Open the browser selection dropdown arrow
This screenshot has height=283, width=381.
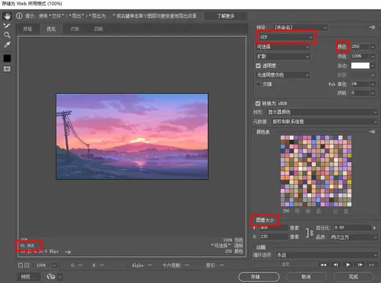[60, 277]
